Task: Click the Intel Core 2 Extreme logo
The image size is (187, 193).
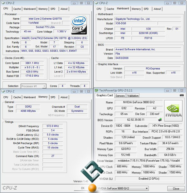Action: [79, 25]
